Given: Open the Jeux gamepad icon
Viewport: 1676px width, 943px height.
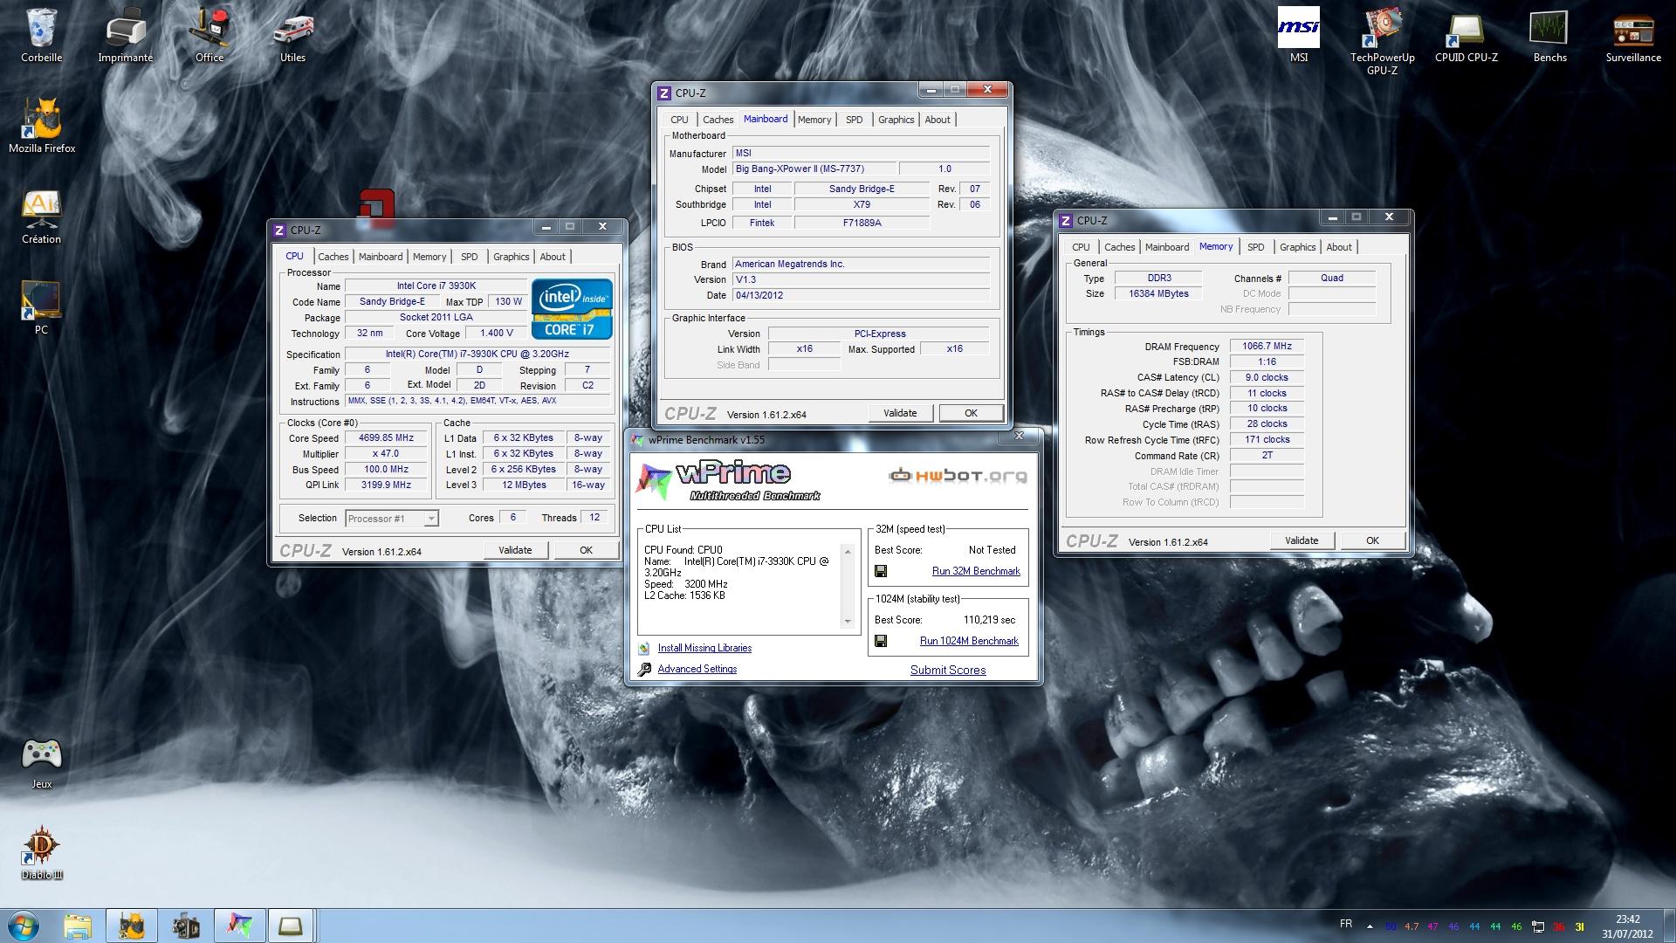Looking at the screenshot, I should [41, 762].
